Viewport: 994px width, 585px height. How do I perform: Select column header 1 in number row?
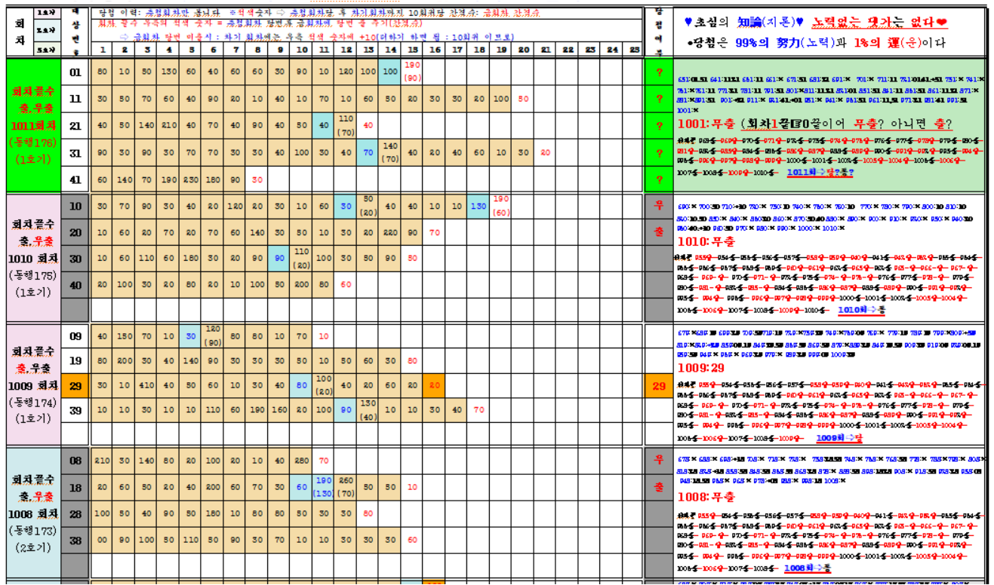(102, 50)
